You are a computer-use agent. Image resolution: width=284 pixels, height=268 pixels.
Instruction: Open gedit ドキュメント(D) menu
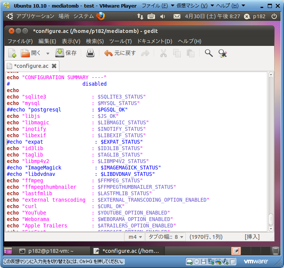click(x=155, y=41)
